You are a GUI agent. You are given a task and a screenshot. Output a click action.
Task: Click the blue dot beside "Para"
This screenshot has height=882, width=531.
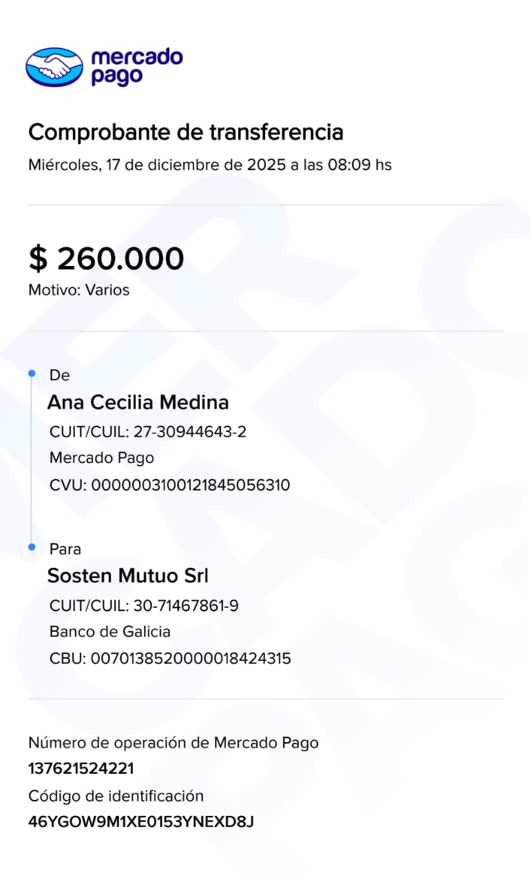32,547
